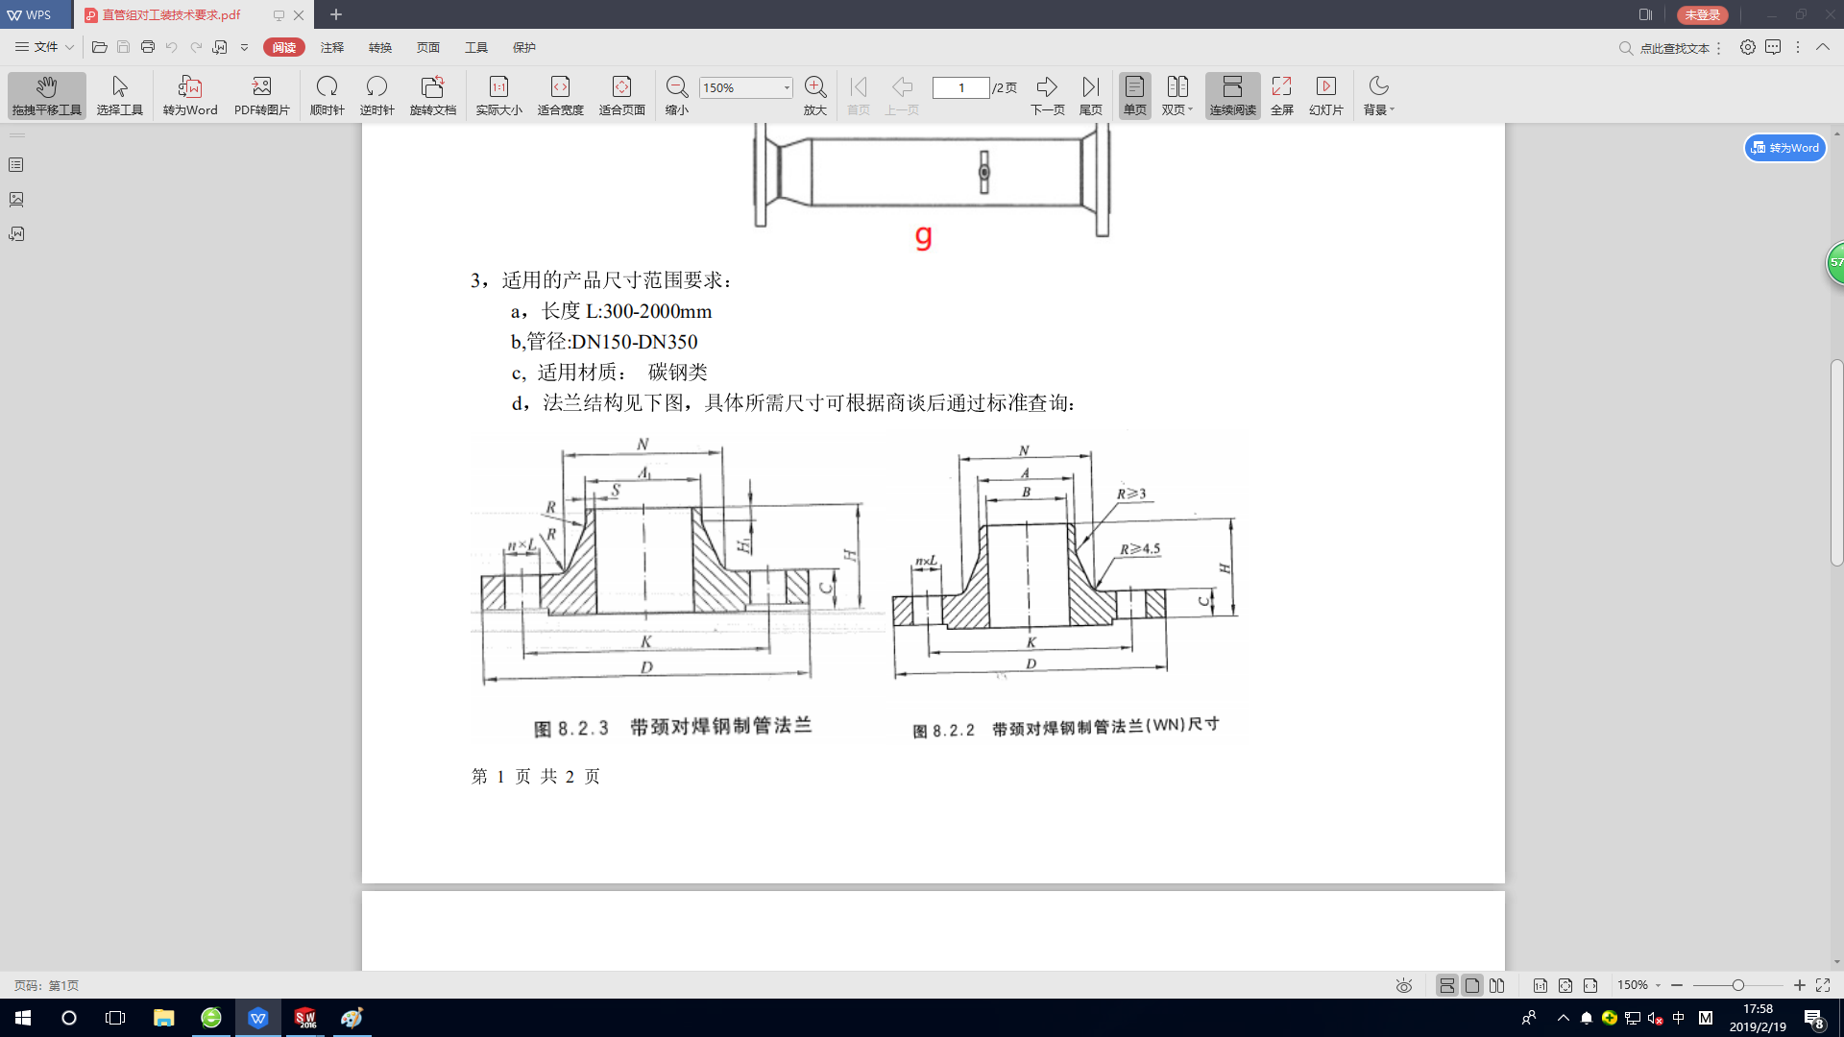Rotate page with 顺时针 icon
Screen dimensions: 1844x1037
(x=327, y=95)
